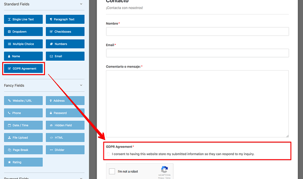Add a Page Break

(x=23, y=150)
